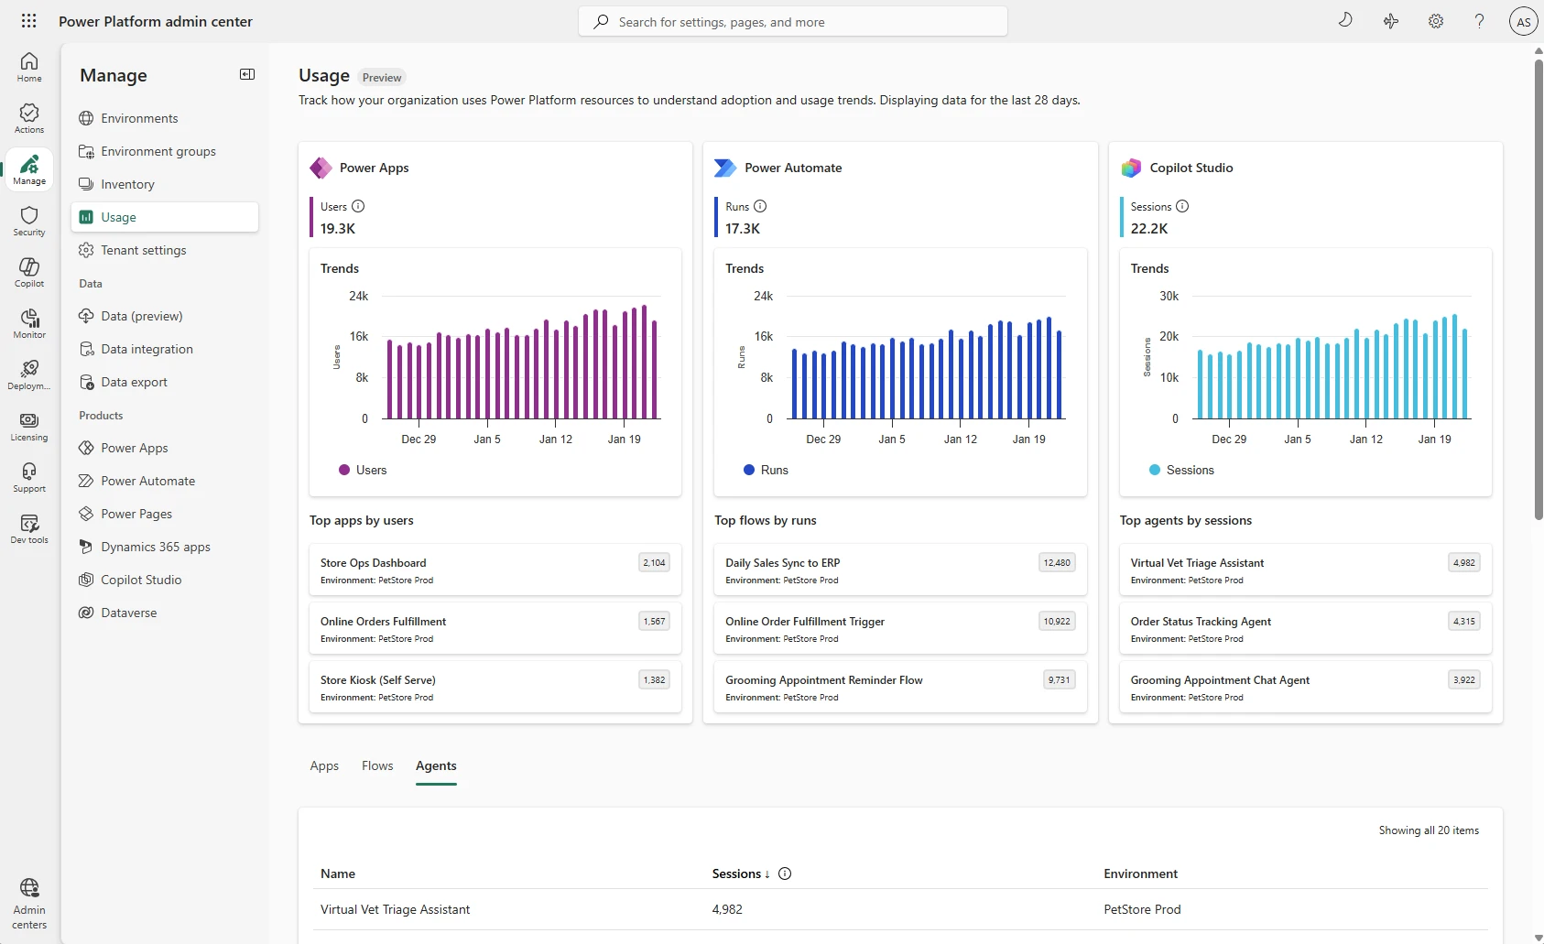Open the Support section
The height and width of the screenshot is (944, 1544).
click(28, 475)
